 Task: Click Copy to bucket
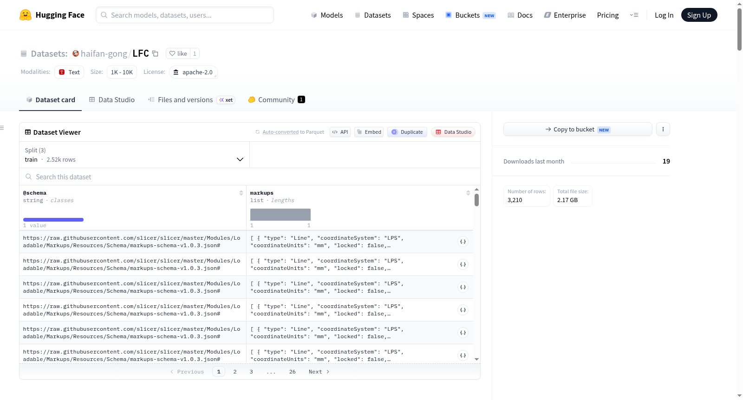pos(578,129)
